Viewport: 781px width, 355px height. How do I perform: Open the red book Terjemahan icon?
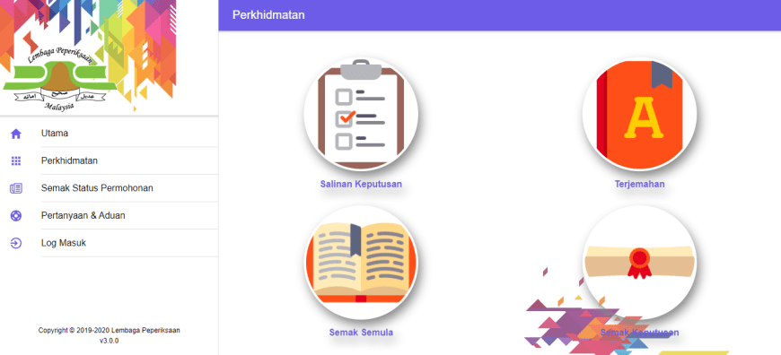[639, 115]
